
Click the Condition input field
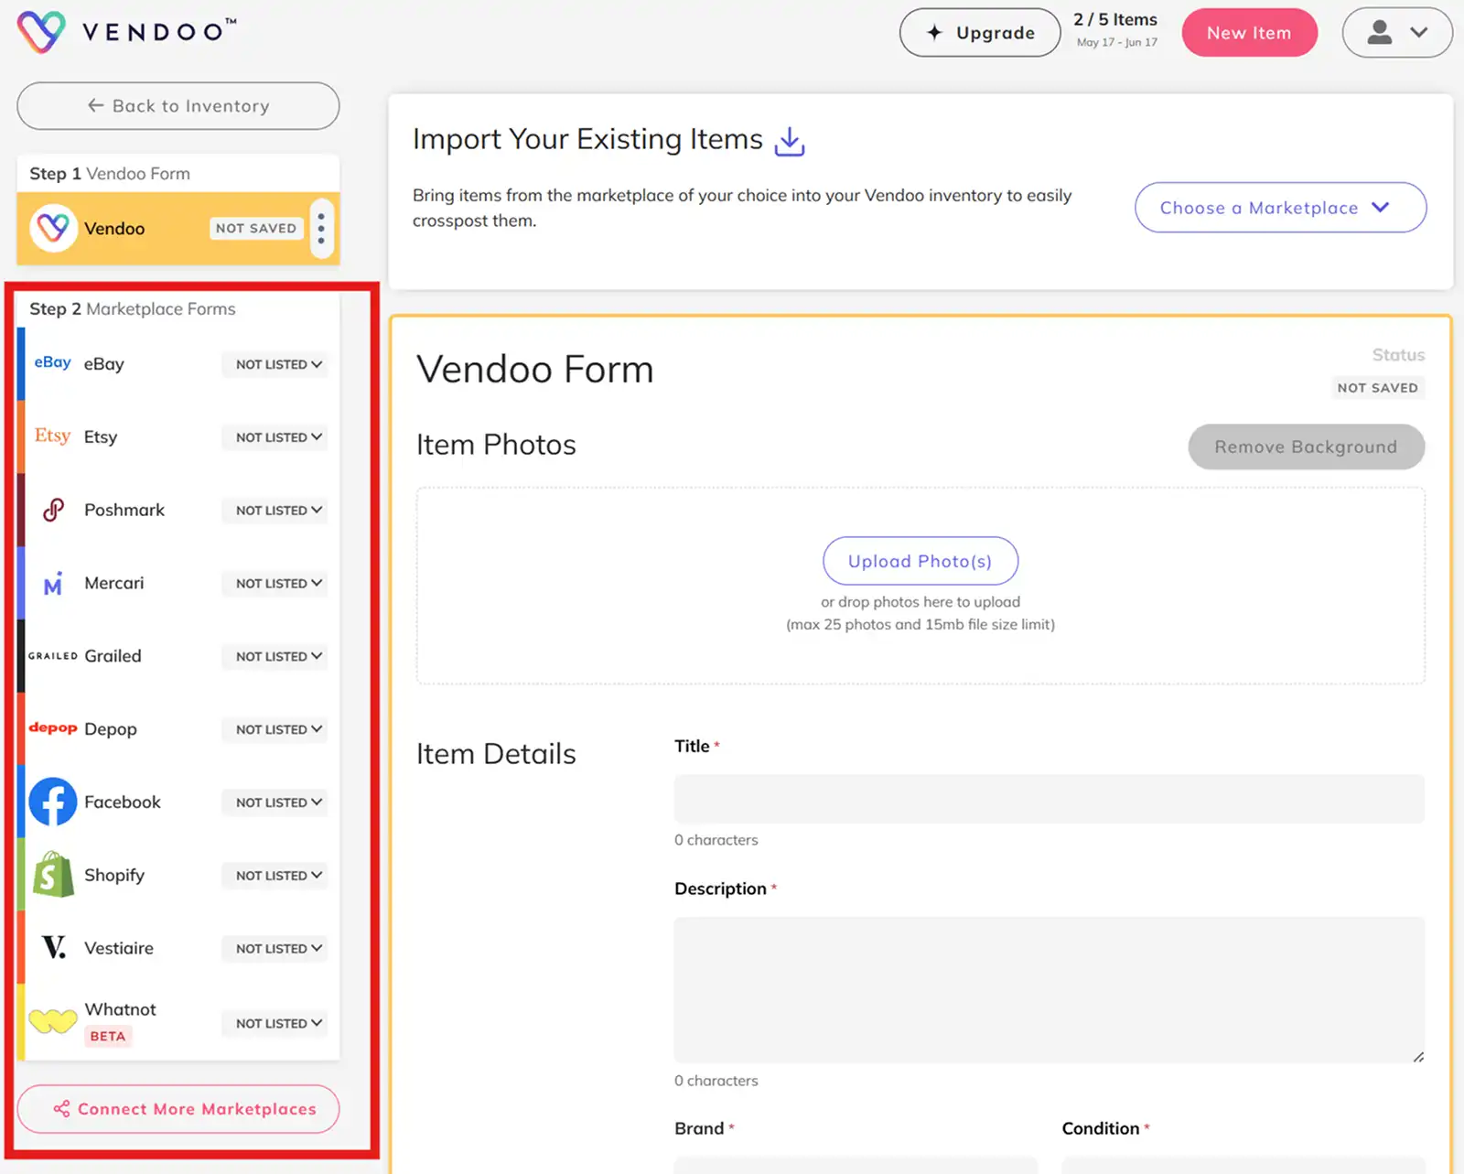pos(1243,1165)
